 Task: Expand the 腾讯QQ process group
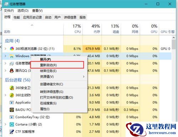pos(5,71)
